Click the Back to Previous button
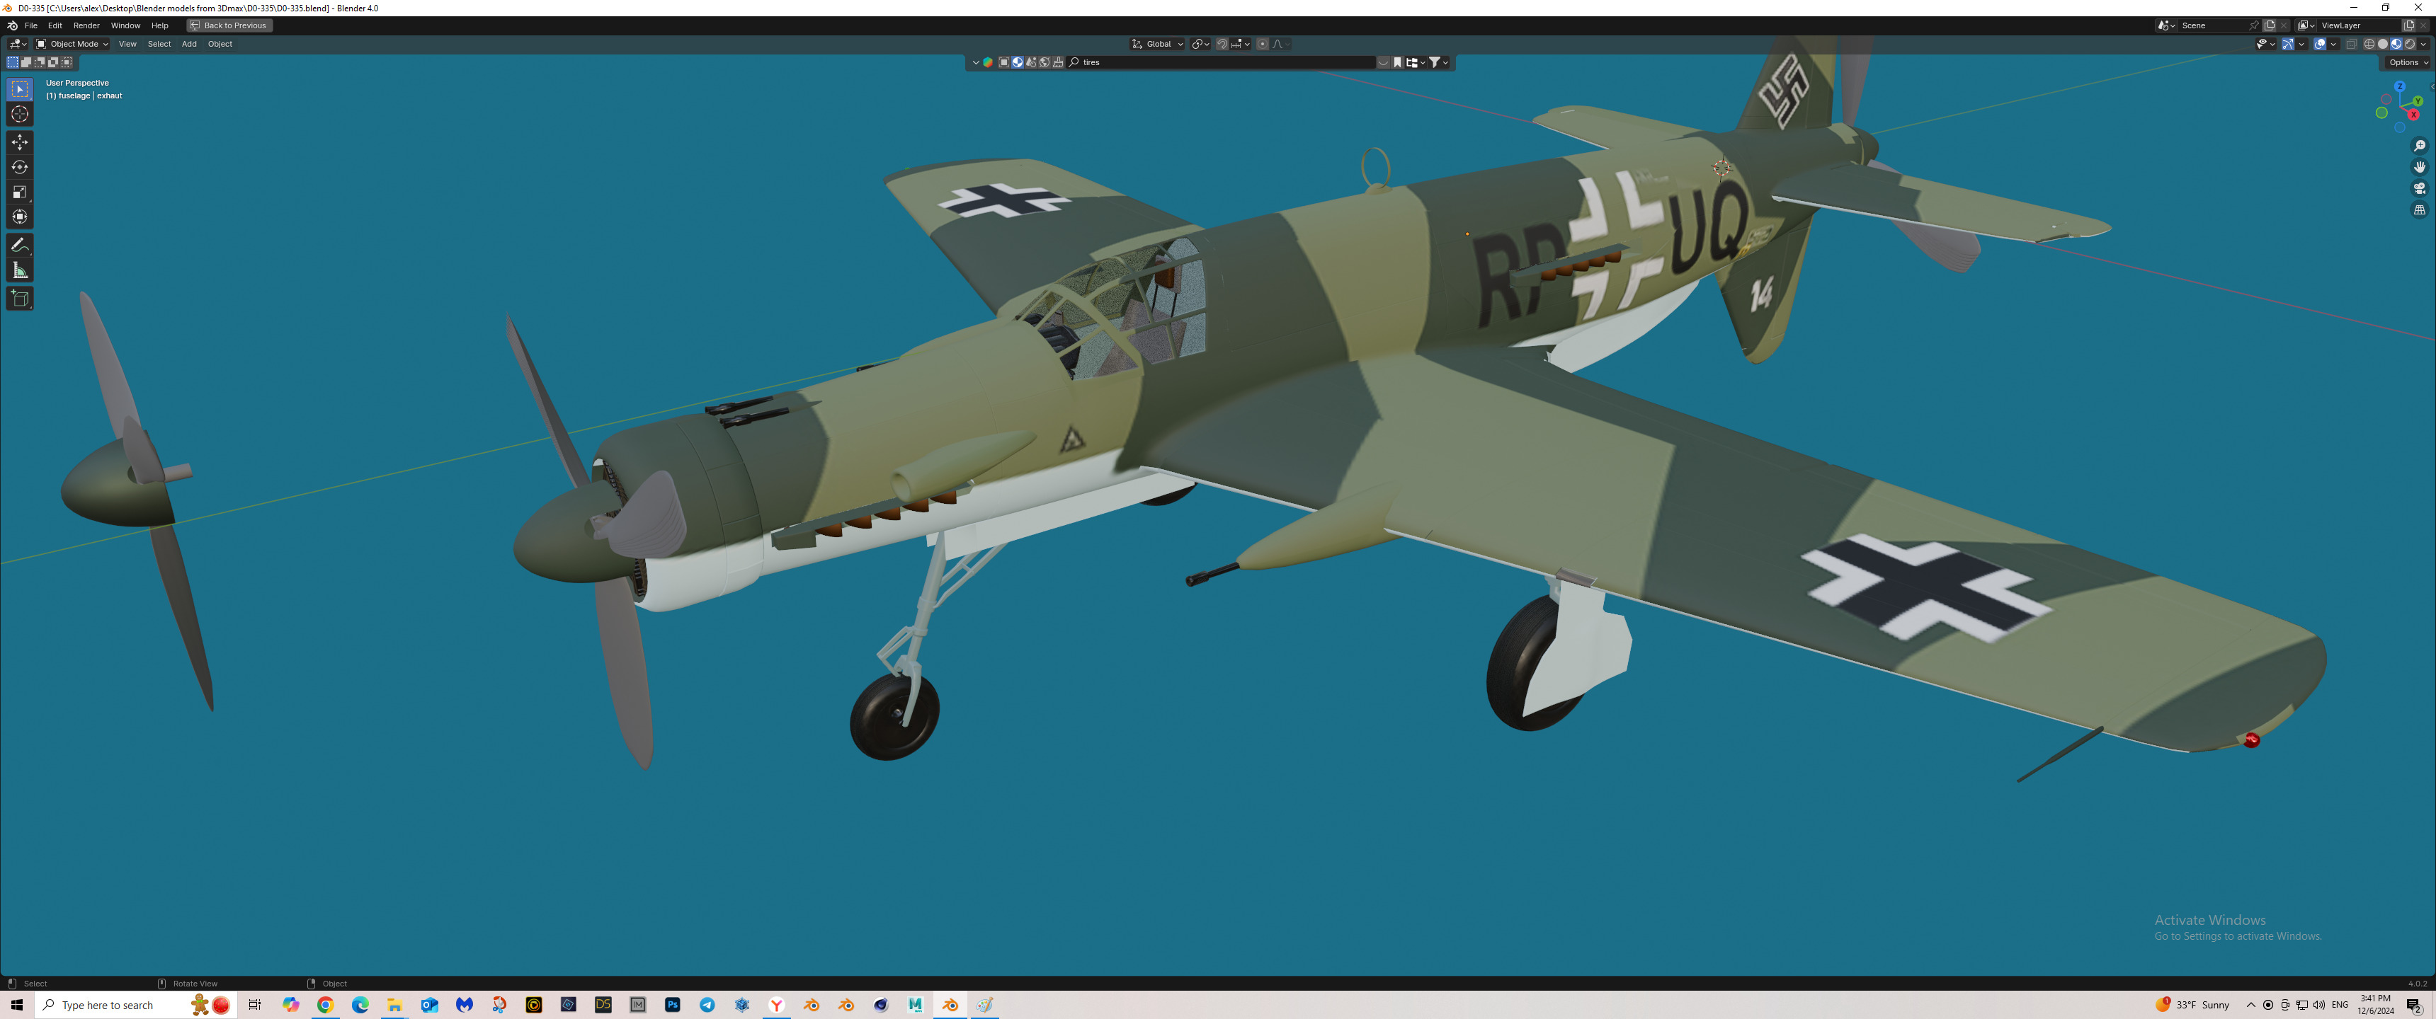This screenshot has width=2436, height=1019. click(230, 25)
